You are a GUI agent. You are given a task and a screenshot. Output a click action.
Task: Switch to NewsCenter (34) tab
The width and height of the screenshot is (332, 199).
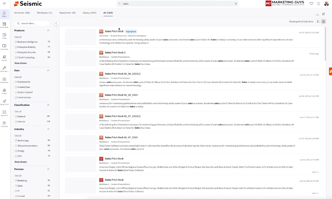click(67, 13)
